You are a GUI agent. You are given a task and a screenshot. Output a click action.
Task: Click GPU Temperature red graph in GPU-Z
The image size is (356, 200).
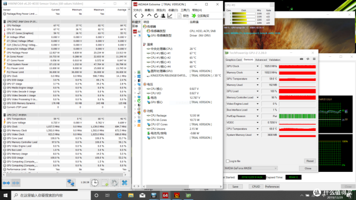pyautogui.click(x=297, y=79)
